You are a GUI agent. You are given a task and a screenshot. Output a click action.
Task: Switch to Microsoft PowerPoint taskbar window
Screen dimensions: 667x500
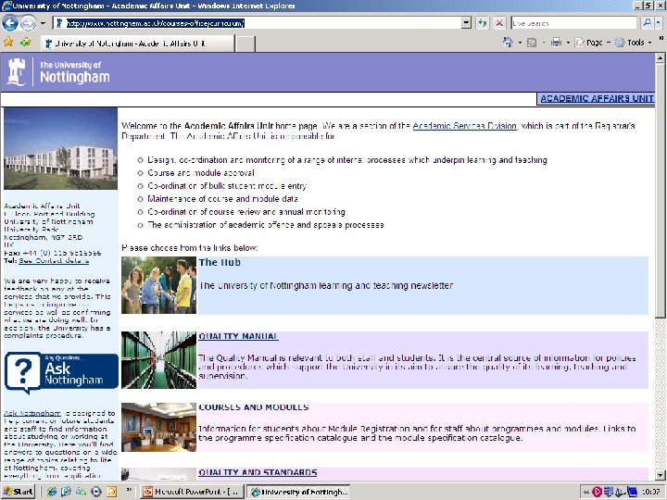click(192, 492)
